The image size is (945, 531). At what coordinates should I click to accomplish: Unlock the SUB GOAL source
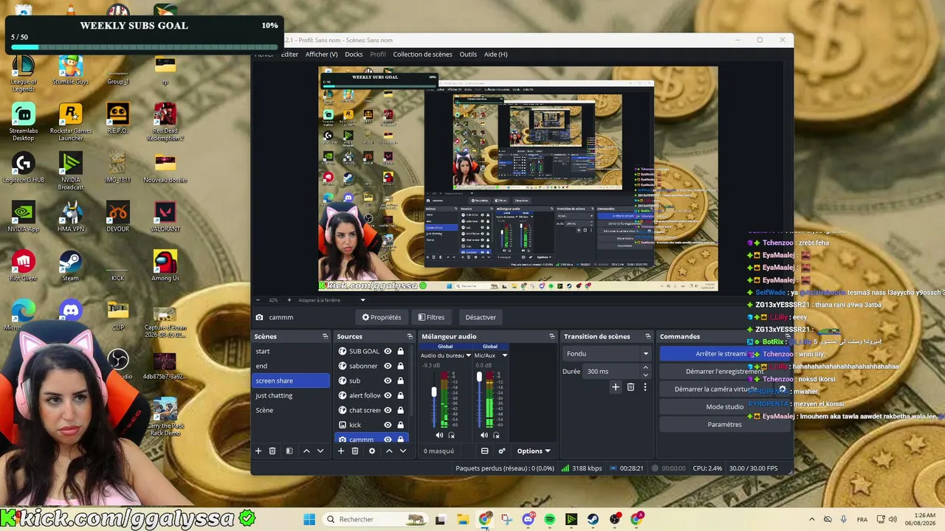(x=400, y=351)
